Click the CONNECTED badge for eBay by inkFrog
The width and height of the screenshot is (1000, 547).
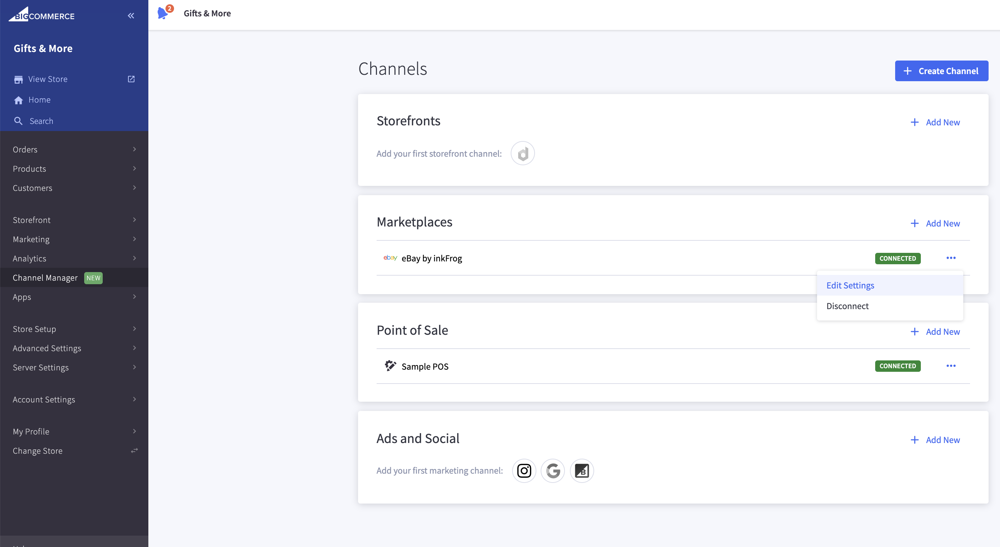click(x=898, y=258)
